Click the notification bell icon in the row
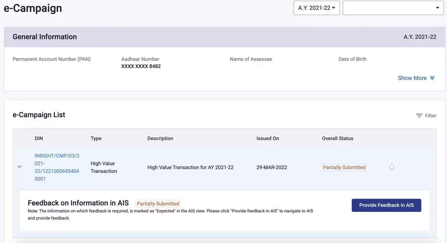The image size is (447, 243). pyautogui.click(x=392, y=167)
